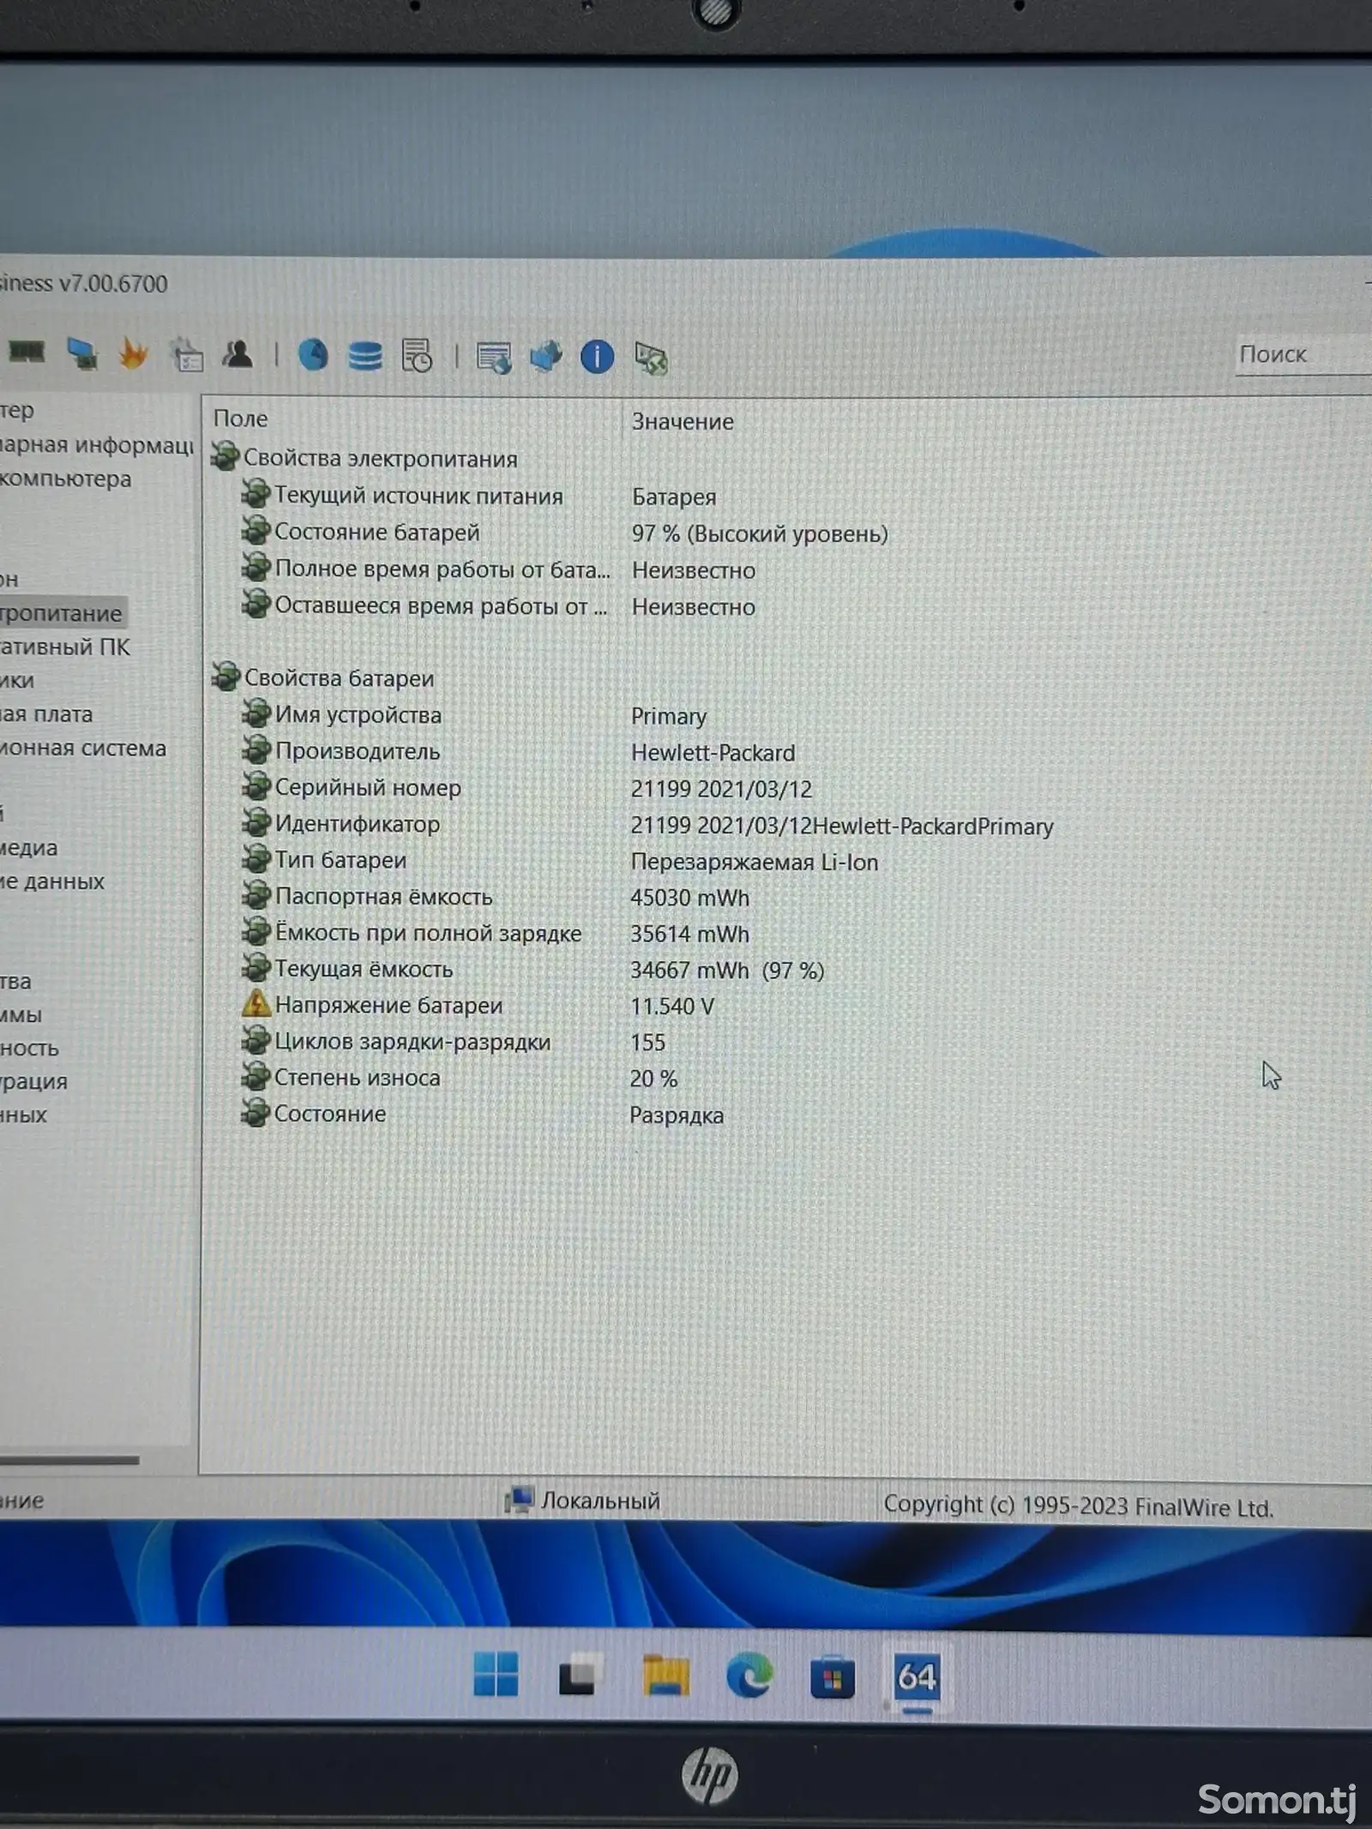Click the Hewlett-Packard manufacturer value
Viewport: 1372px width, 1829px height.
[713, 753]
